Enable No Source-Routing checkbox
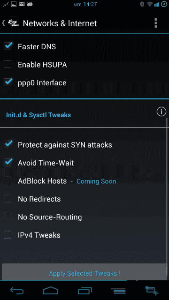 click(x=8, y=217)
